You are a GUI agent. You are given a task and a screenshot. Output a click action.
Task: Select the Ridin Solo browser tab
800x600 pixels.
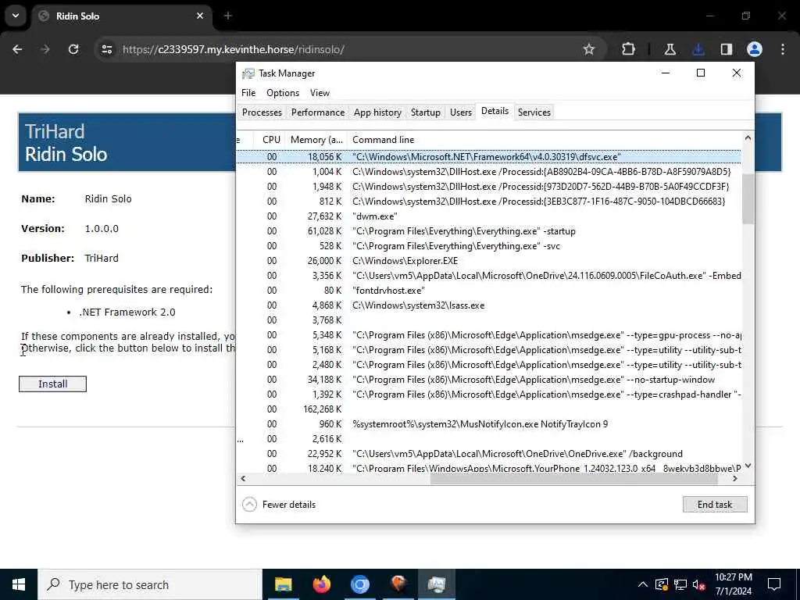tap(122, 16)
